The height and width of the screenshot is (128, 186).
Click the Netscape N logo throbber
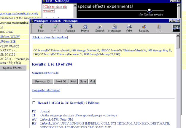(176, 28)
